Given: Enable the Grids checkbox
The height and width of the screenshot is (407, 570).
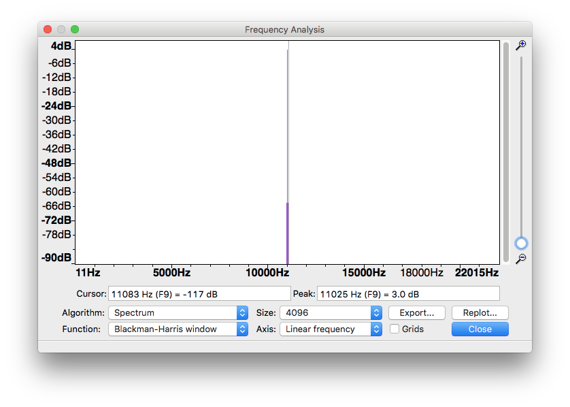Looking at the screenshot, I should (394, 329).
